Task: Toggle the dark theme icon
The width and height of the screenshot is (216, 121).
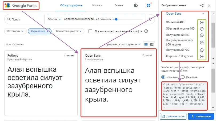Action: [136, 5]
